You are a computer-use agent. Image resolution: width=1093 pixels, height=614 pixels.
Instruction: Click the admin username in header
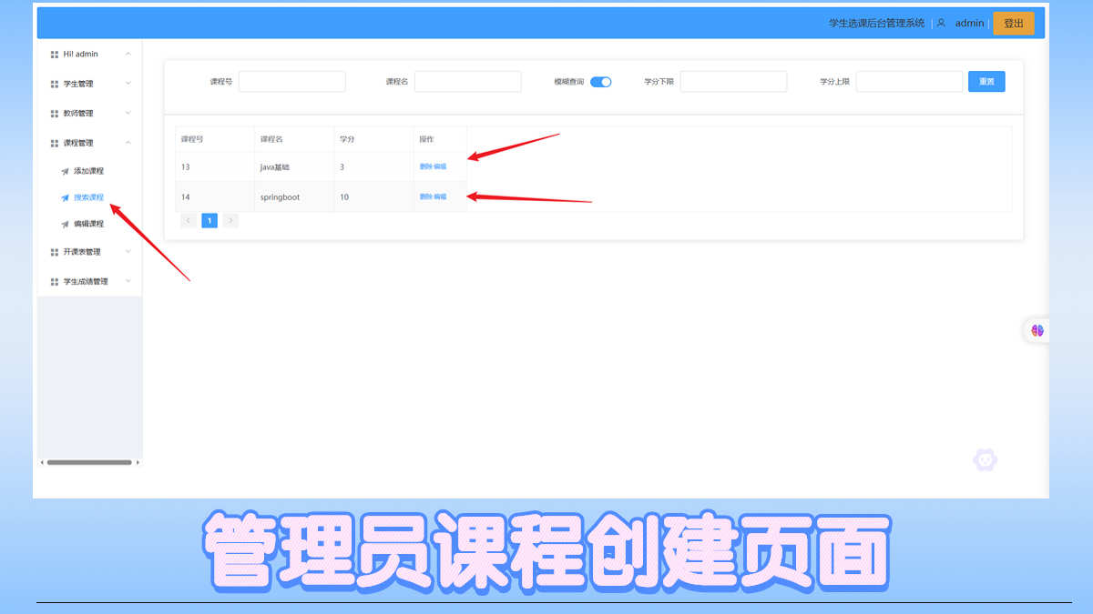(969, 24)
